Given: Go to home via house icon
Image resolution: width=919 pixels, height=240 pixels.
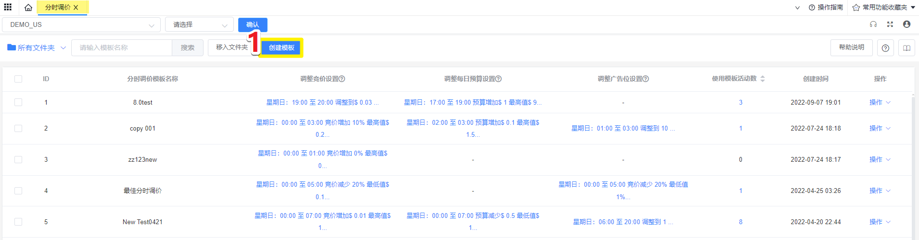Looking at the screenshot, I should (x=28, y=8).
